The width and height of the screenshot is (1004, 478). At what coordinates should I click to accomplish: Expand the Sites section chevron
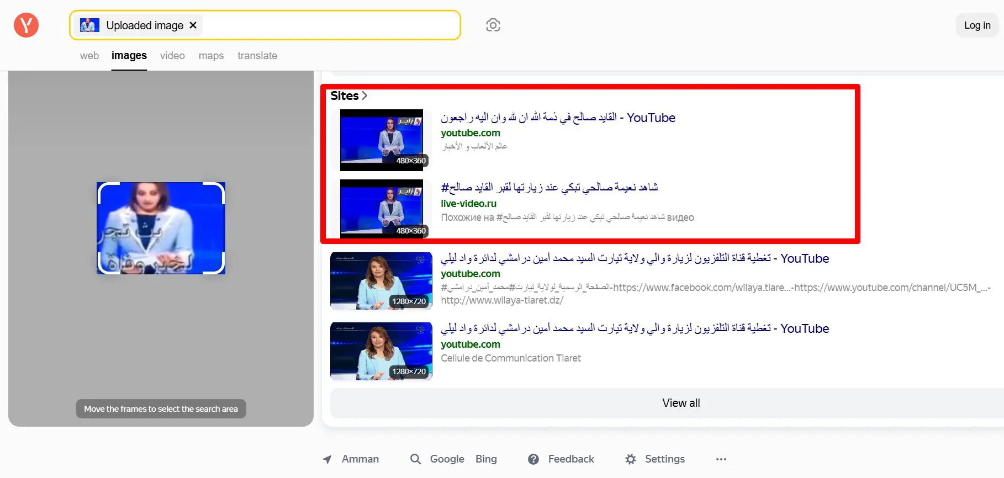[364, 96]
